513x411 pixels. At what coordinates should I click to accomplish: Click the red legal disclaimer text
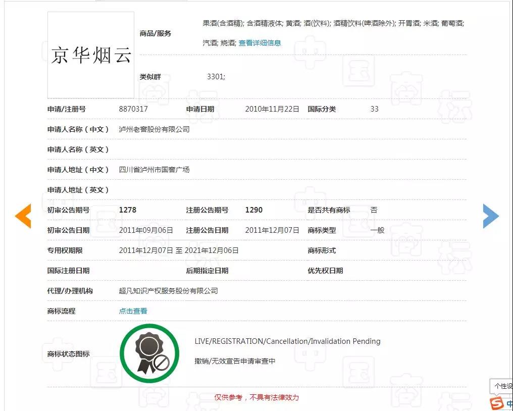[x=256, y=397]
